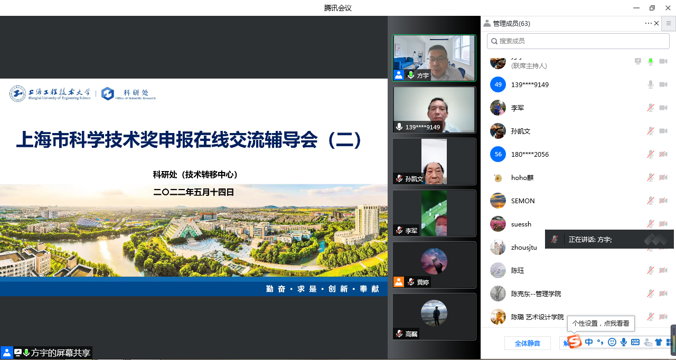Click SEMON's sunset avatar
The height and width of the screenshot is (360, 676).
(498, 201)
